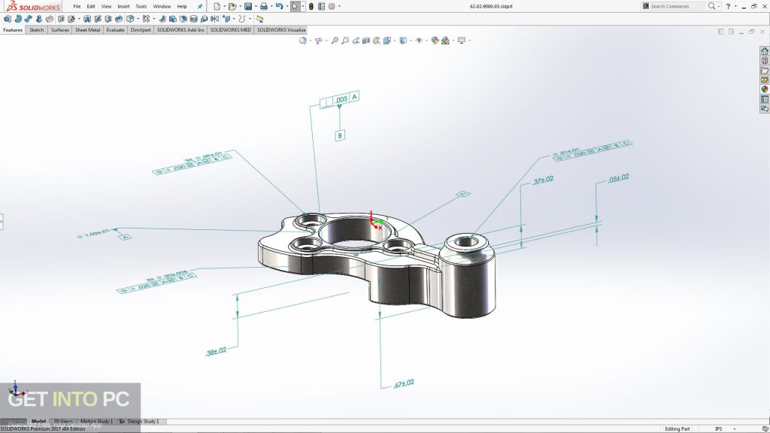Viewport: 770px width, 433px height.
Task: Switch to the SOLIDWORKS MBD tab
Action: tap(230, 30)
